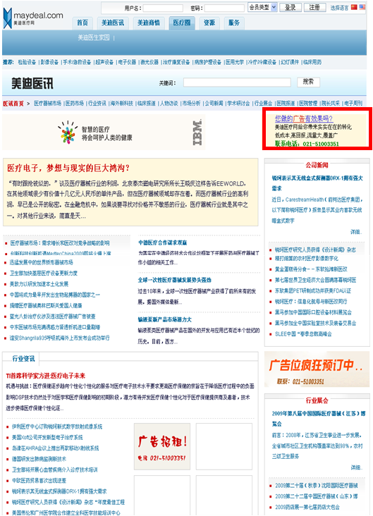Click the 搜索 search button
Image resolution: width=373 pixels, height=516 pixels.
308,82
